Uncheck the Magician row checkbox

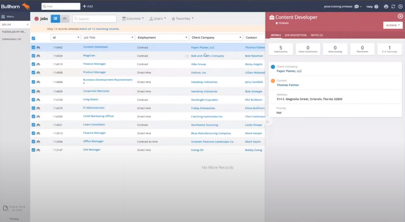click(x=33, y=55)
